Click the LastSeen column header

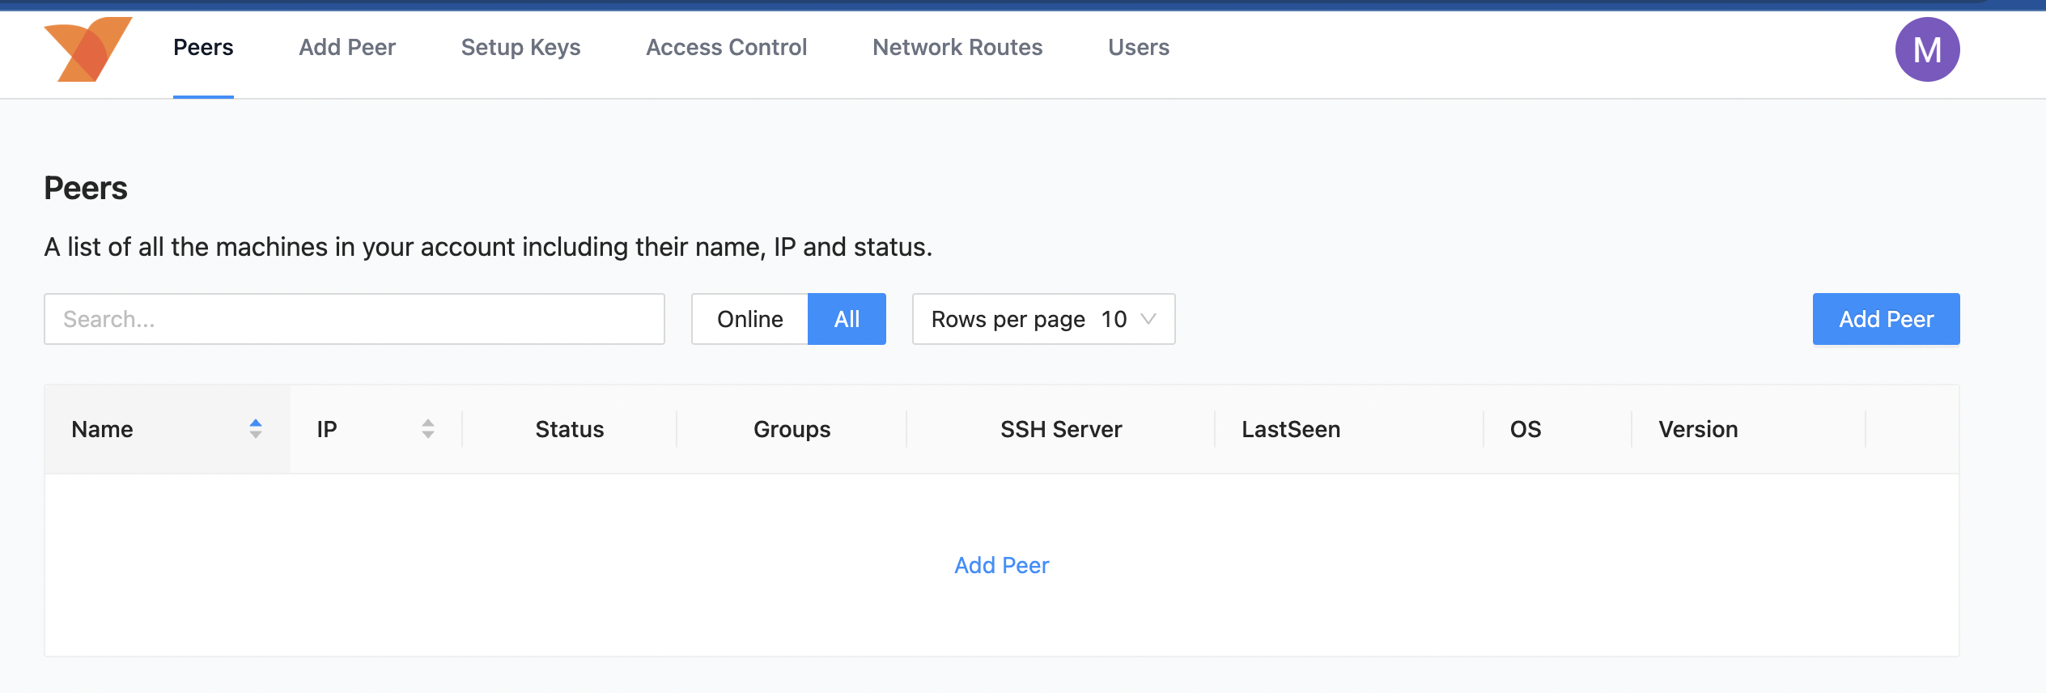click(x=1348, y=429)
